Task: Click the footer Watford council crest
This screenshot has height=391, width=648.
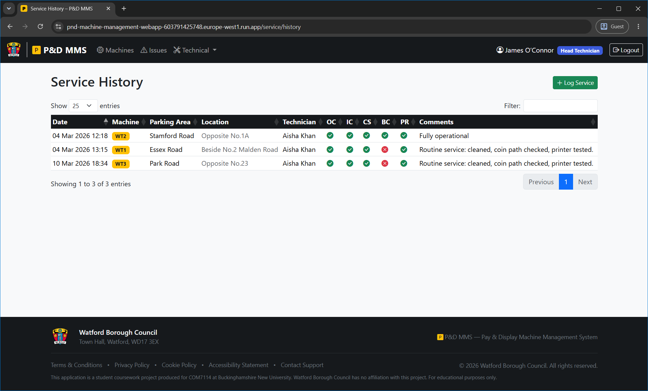Action: [60, 336]
